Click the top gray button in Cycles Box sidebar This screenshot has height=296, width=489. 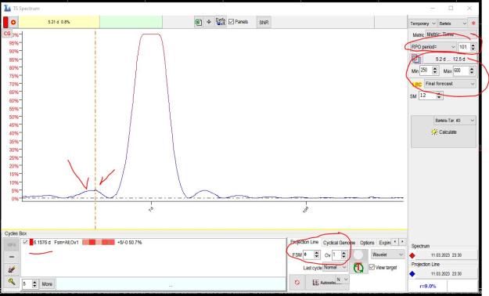(12, 245)
